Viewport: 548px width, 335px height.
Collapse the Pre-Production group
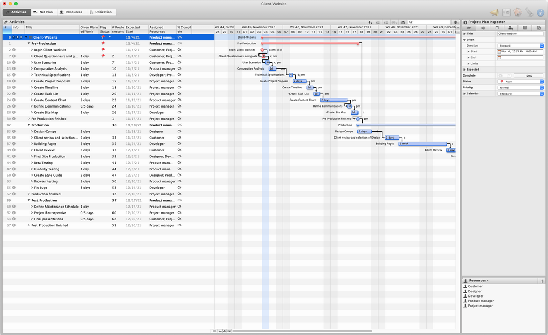point(29,43)
